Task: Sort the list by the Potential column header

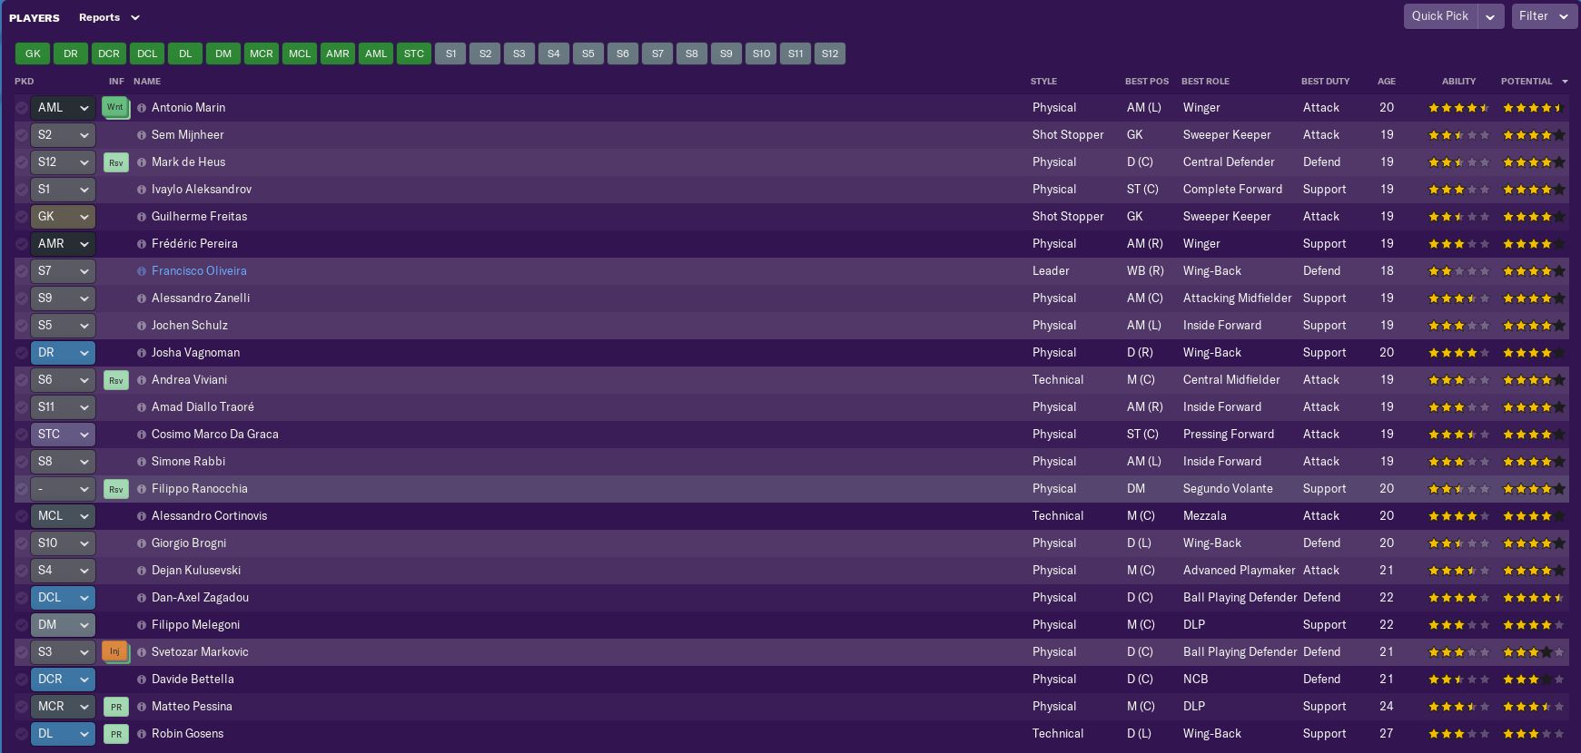Action: click(1527, 82)
